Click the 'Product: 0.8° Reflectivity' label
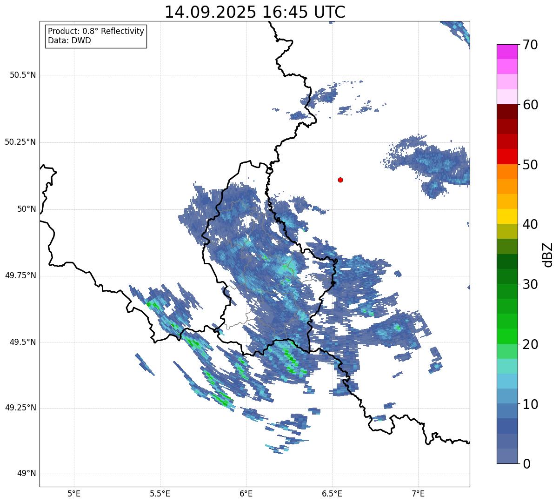 click(x=96, y=31)
